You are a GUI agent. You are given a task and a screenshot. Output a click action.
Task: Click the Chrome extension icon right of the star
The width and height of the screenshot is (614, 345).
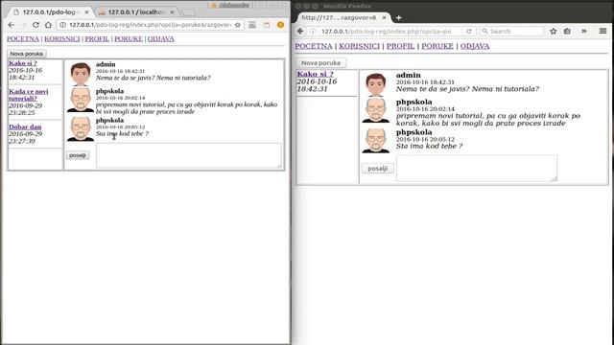click(x=252, y=25)
